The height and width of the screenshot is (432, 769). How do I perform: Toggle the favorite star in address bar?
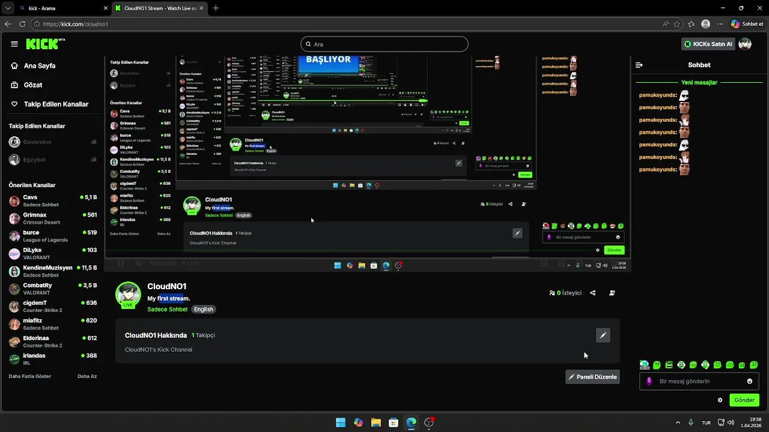tap(677, 24)
